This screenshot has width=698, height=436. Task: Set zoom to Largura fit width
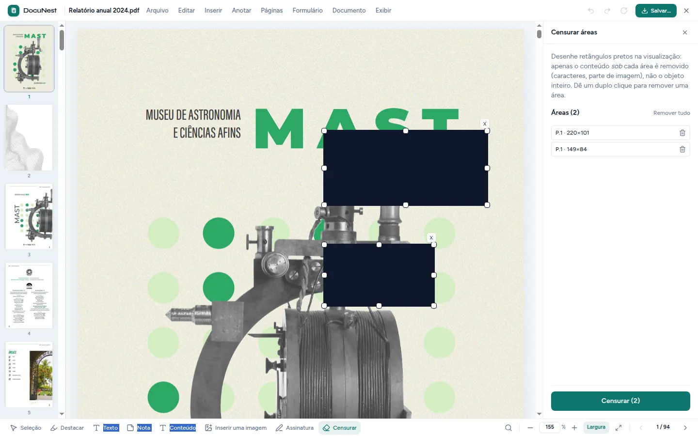tap(596, 427)
